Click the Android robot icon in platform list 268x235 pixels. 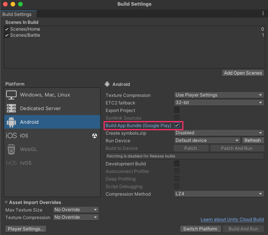11,122
